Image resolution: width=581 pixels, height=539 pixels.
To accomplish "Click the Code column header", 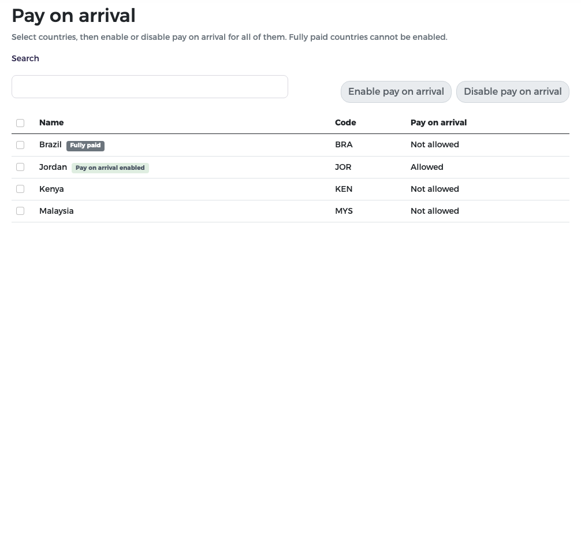I will click(345, 122).
